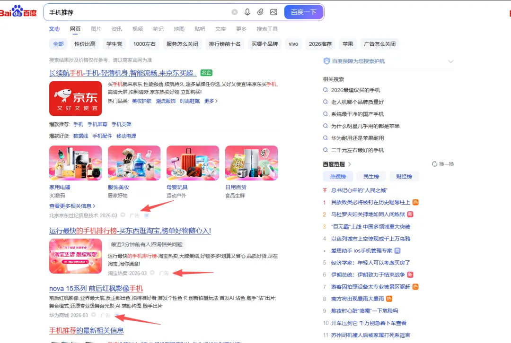The width and height of the screenshot is (511, 343).
Task: Expand the 百度保障 panel chevron
Action: click(451, 61)
